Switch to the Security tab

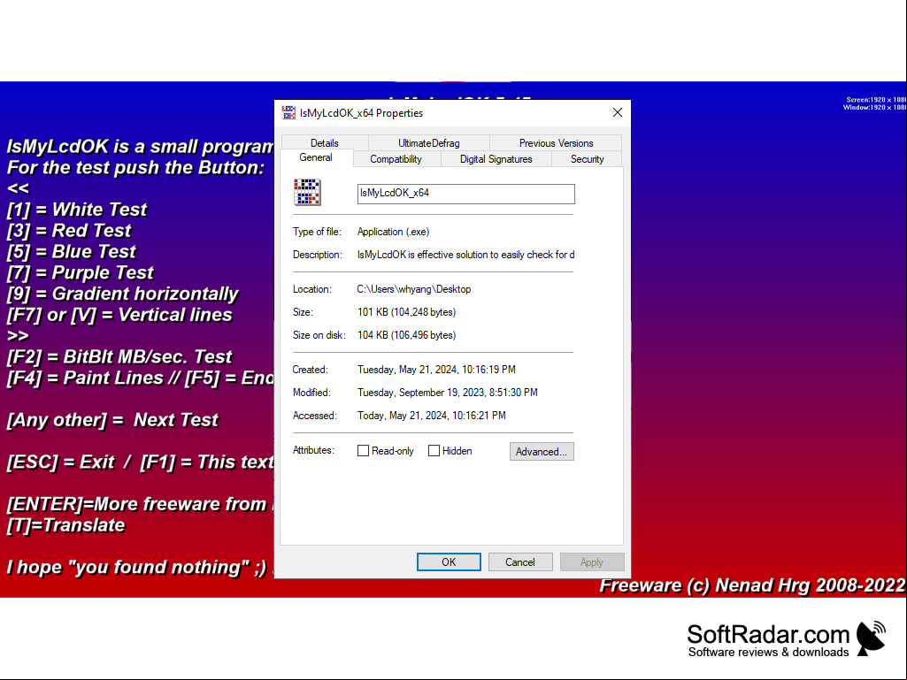point(588,159)
